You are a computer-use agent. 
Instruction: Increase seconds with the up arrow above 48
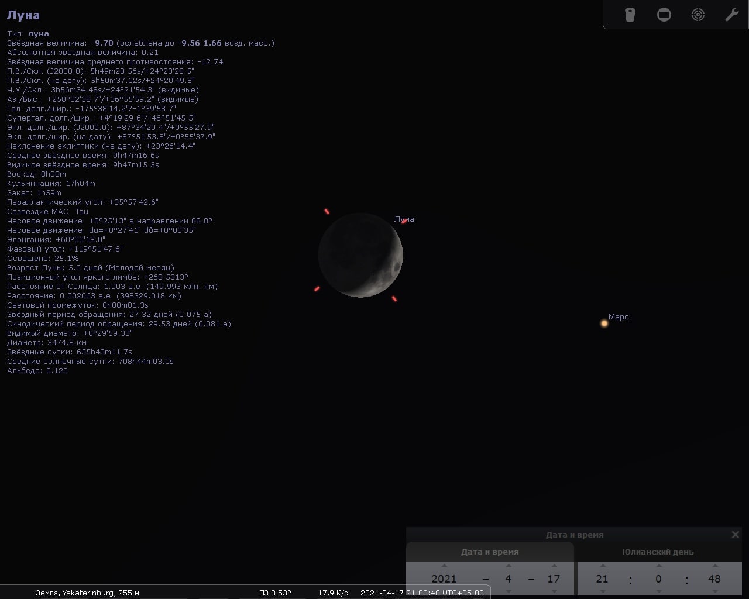coord(714,566)
